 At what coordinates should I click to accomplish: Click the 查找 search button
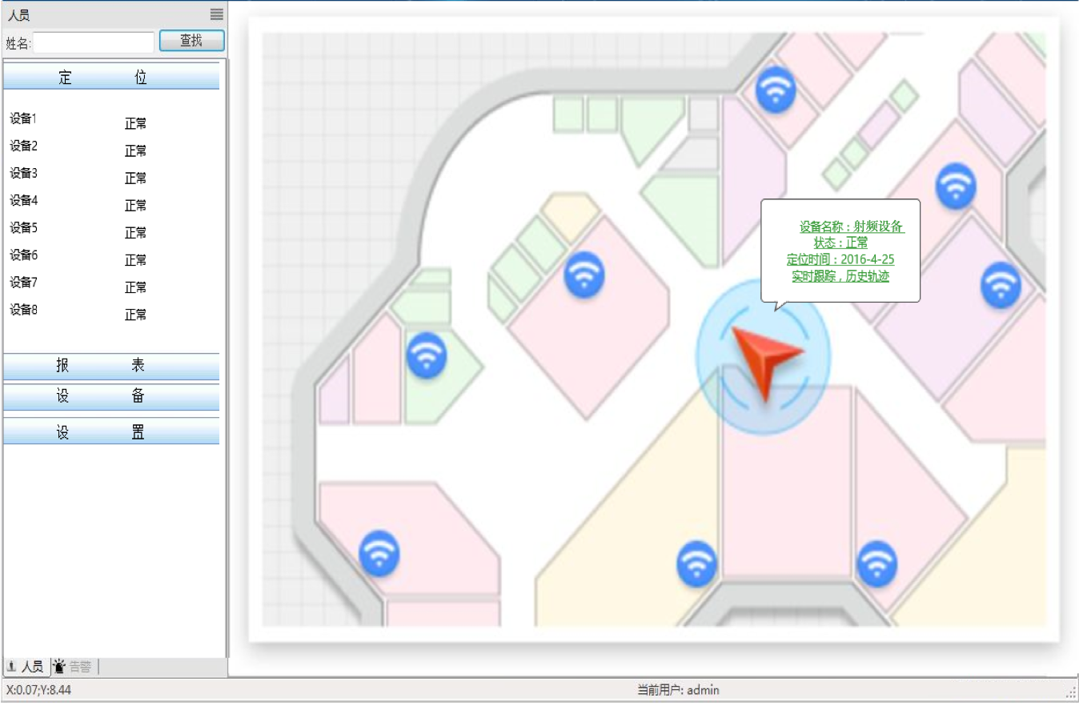(191, 41)
